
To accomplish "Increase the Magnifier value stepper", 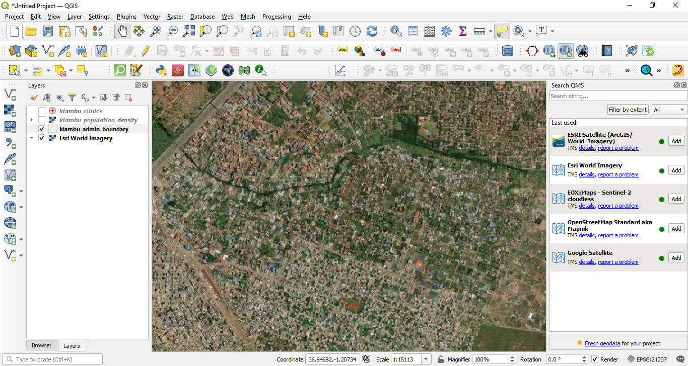I will tap(513, 357).
